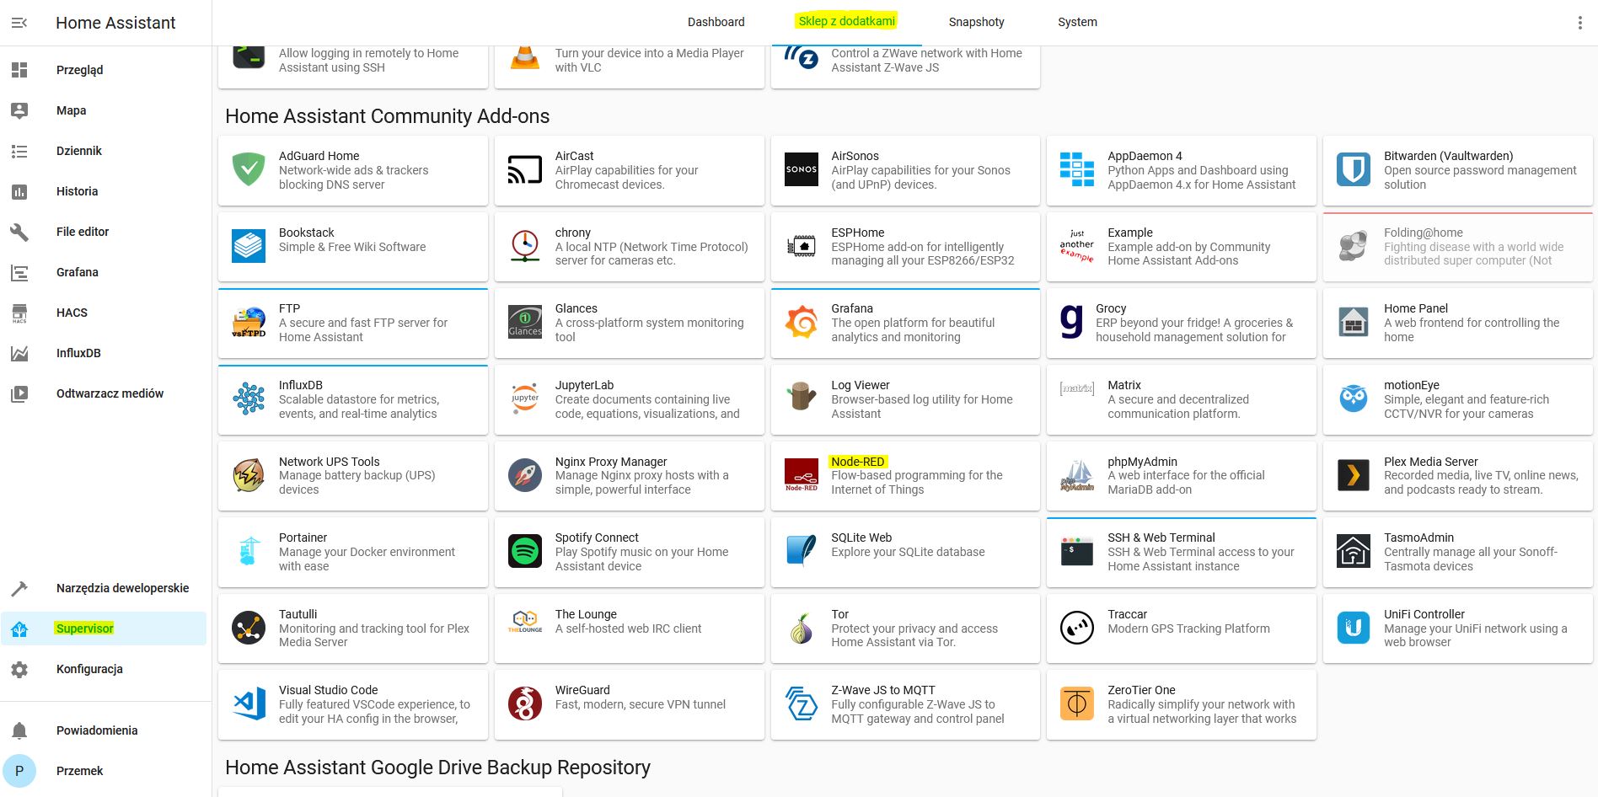Click the Spotify Connect green logo icon
Viewport: 1598px width, 797px height.
click(x=525, y=552)
